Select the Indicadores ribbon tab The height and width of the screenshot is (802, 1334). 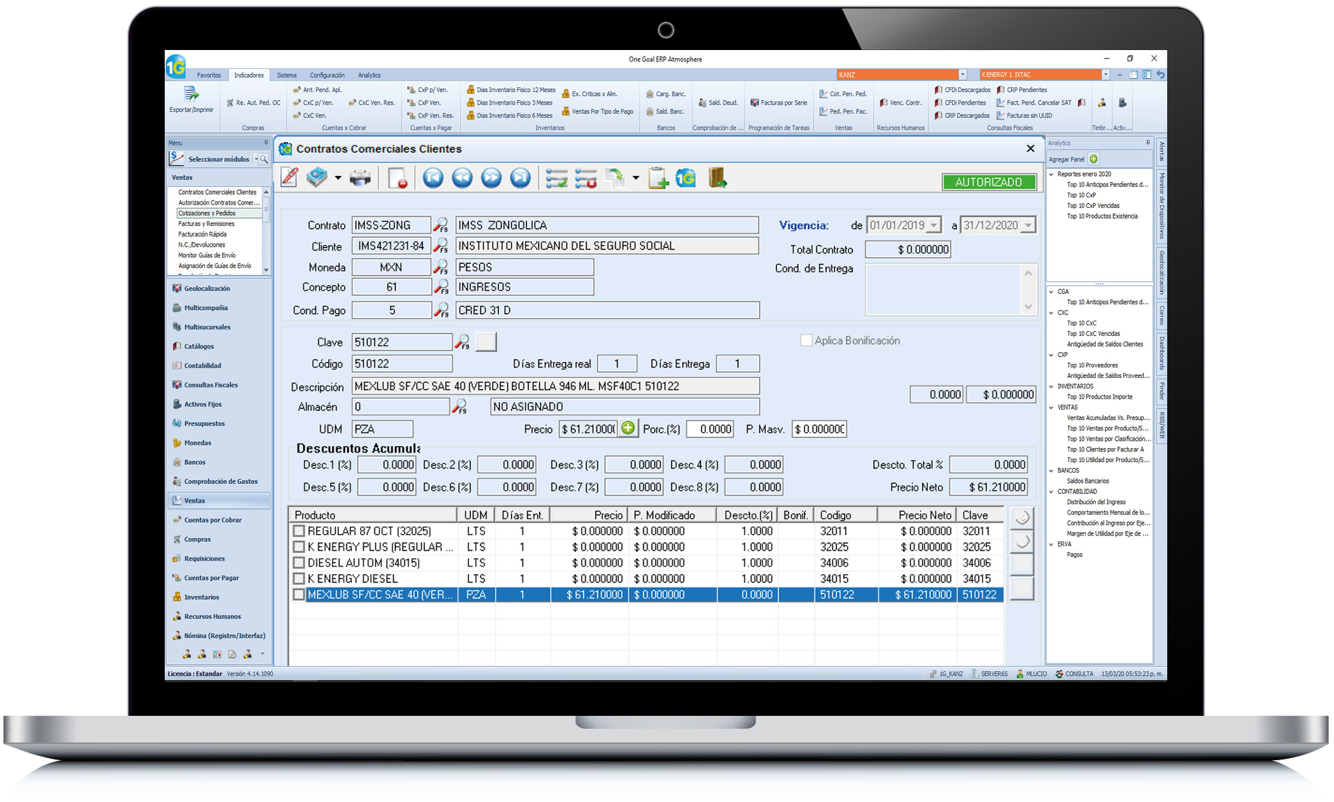(249, 75)
